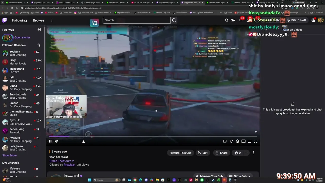
Task: Open the All Bookmarks folder
Action: [317, 12]
